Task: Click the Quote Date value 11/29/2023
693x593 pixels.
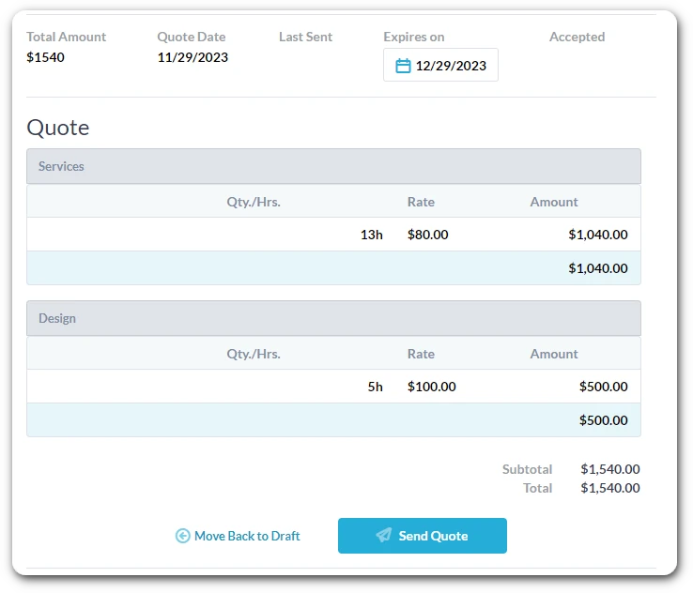Action: click(x=192, y=57)
